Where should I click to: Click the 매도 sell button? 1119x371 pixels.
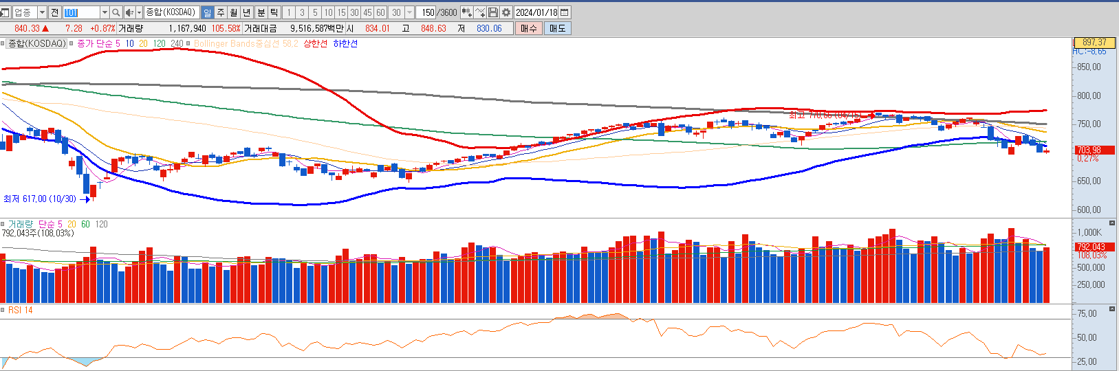(557, 28)
